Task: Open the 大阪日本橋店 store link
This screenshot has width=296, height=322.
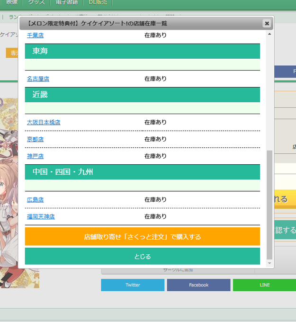Action: (x=44, y=122)
